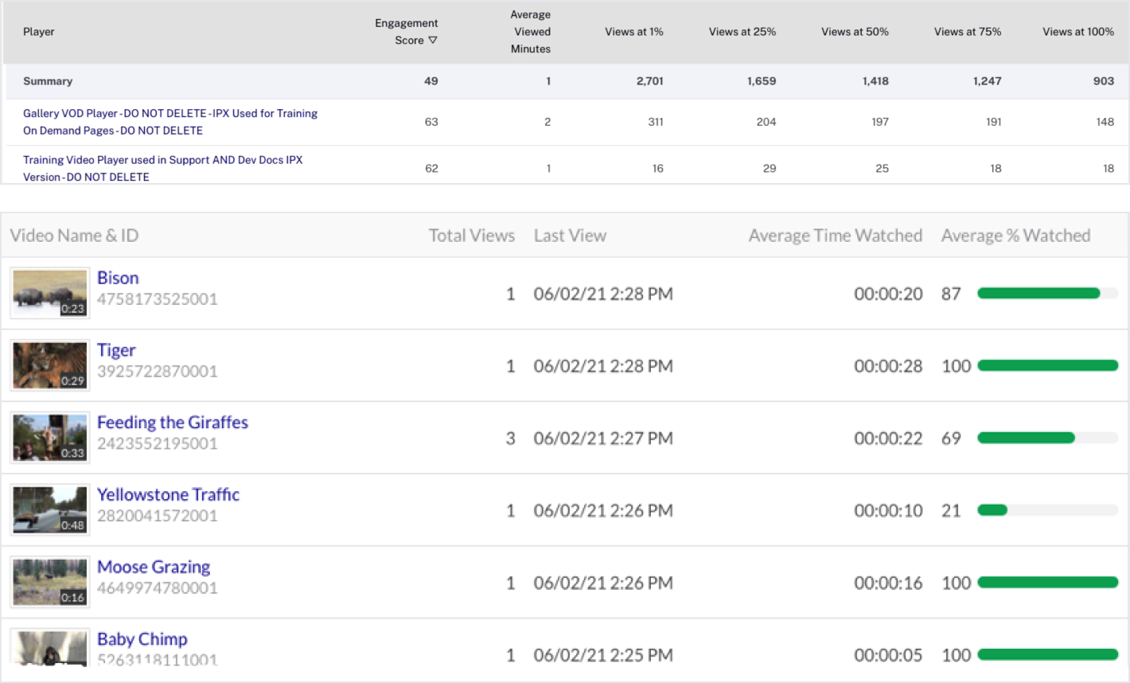The height and width of the screenshot is (683, 1130).
Task: Click the Views at 50% header
Action: [855, 32]
